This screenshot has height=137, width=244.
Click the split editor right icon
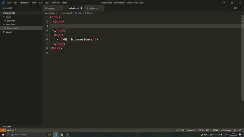(x=236, y=8)
